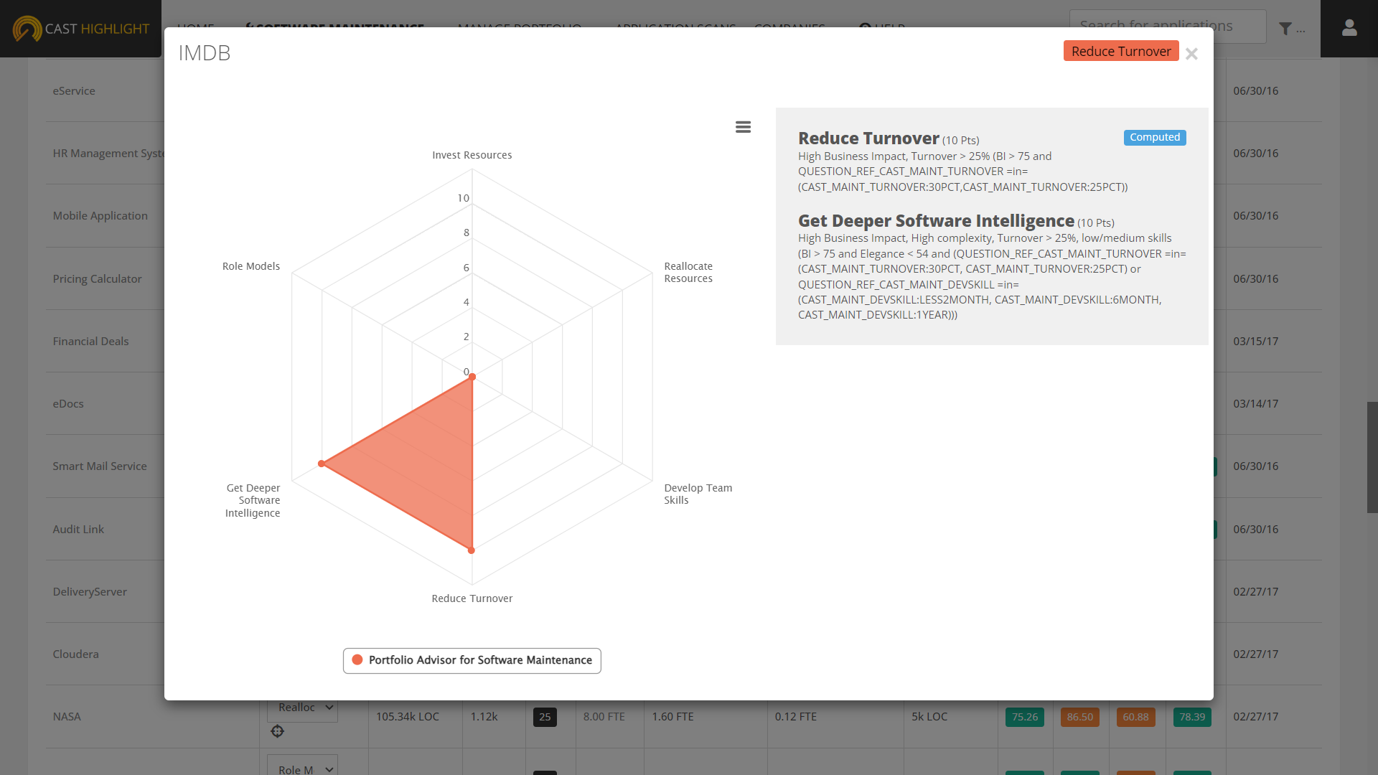Close the IMDB dialog
The height and width of the screenshot is (775, 1378).
coord(1191,54)
